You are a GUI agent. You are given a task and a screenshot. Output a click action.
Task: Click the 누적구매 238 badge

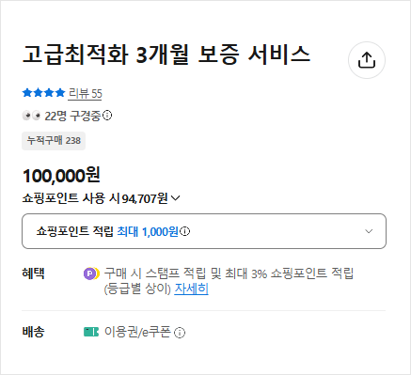click(54, 141)
